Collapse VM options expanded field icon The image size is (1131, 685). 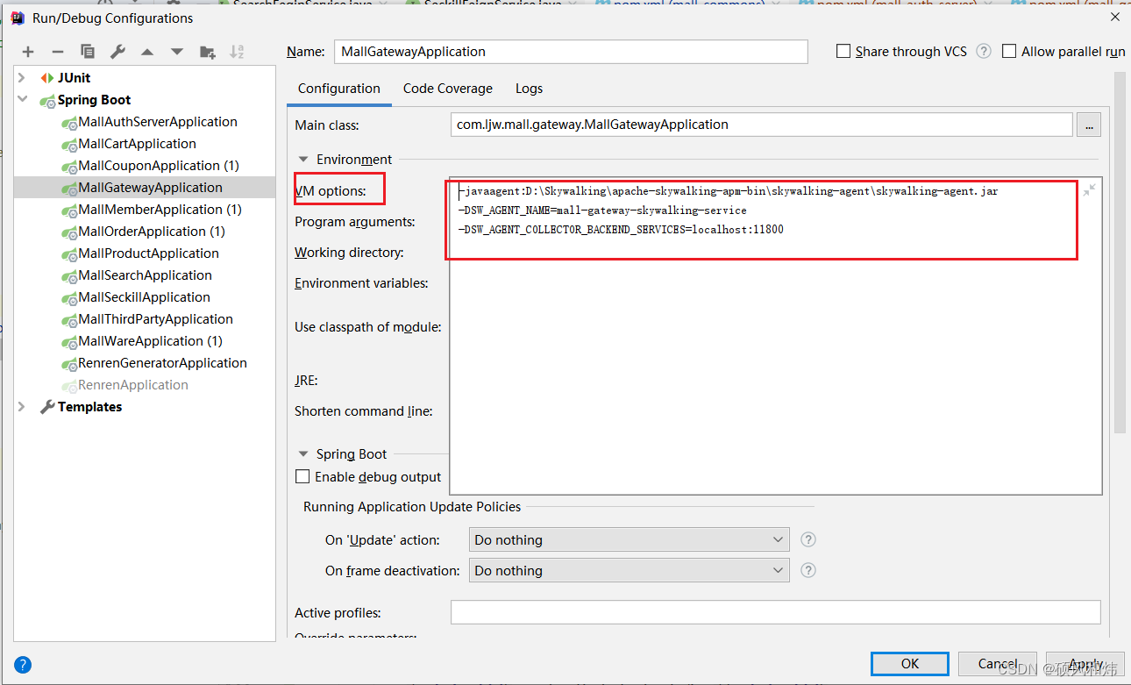1089,189
